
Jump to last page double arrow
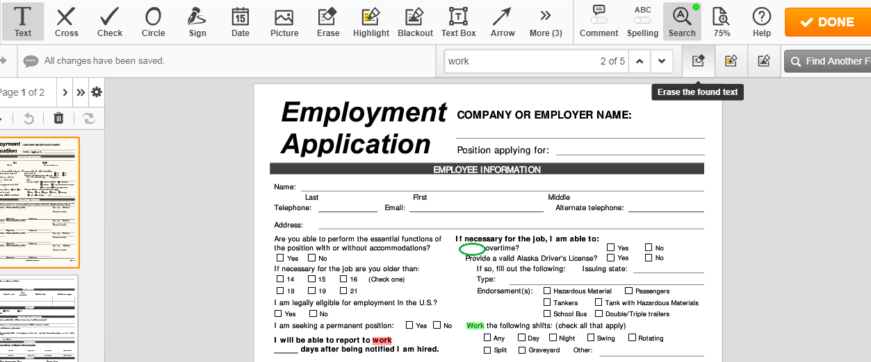click(81, 92)
